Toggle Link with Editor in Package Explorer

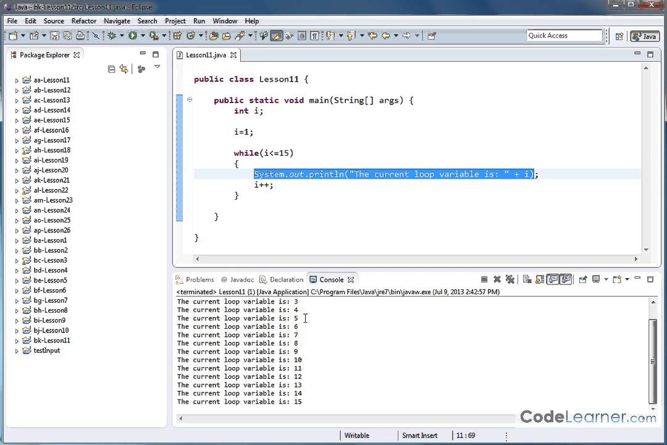click(x=124, y=69)
